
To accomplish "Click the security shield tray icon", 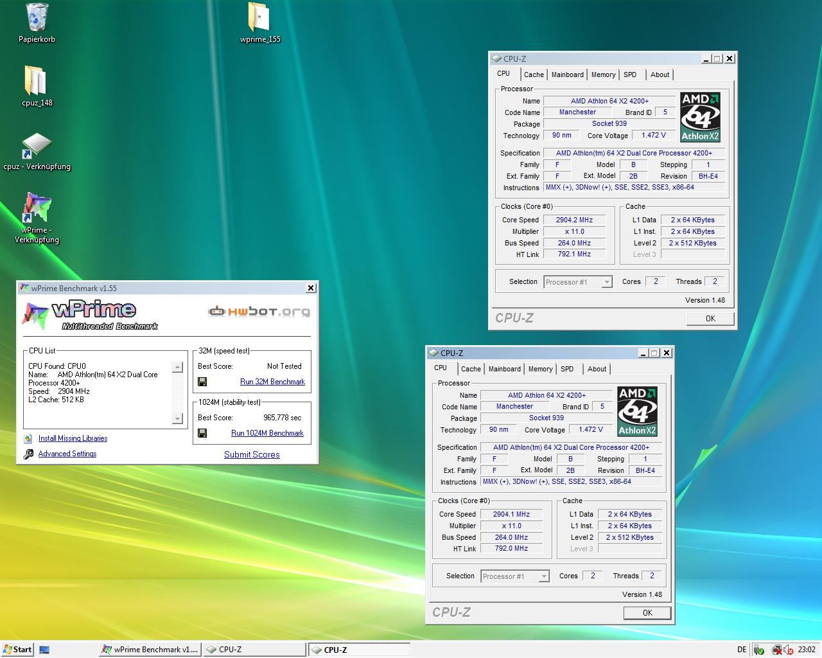I will 759,650.
